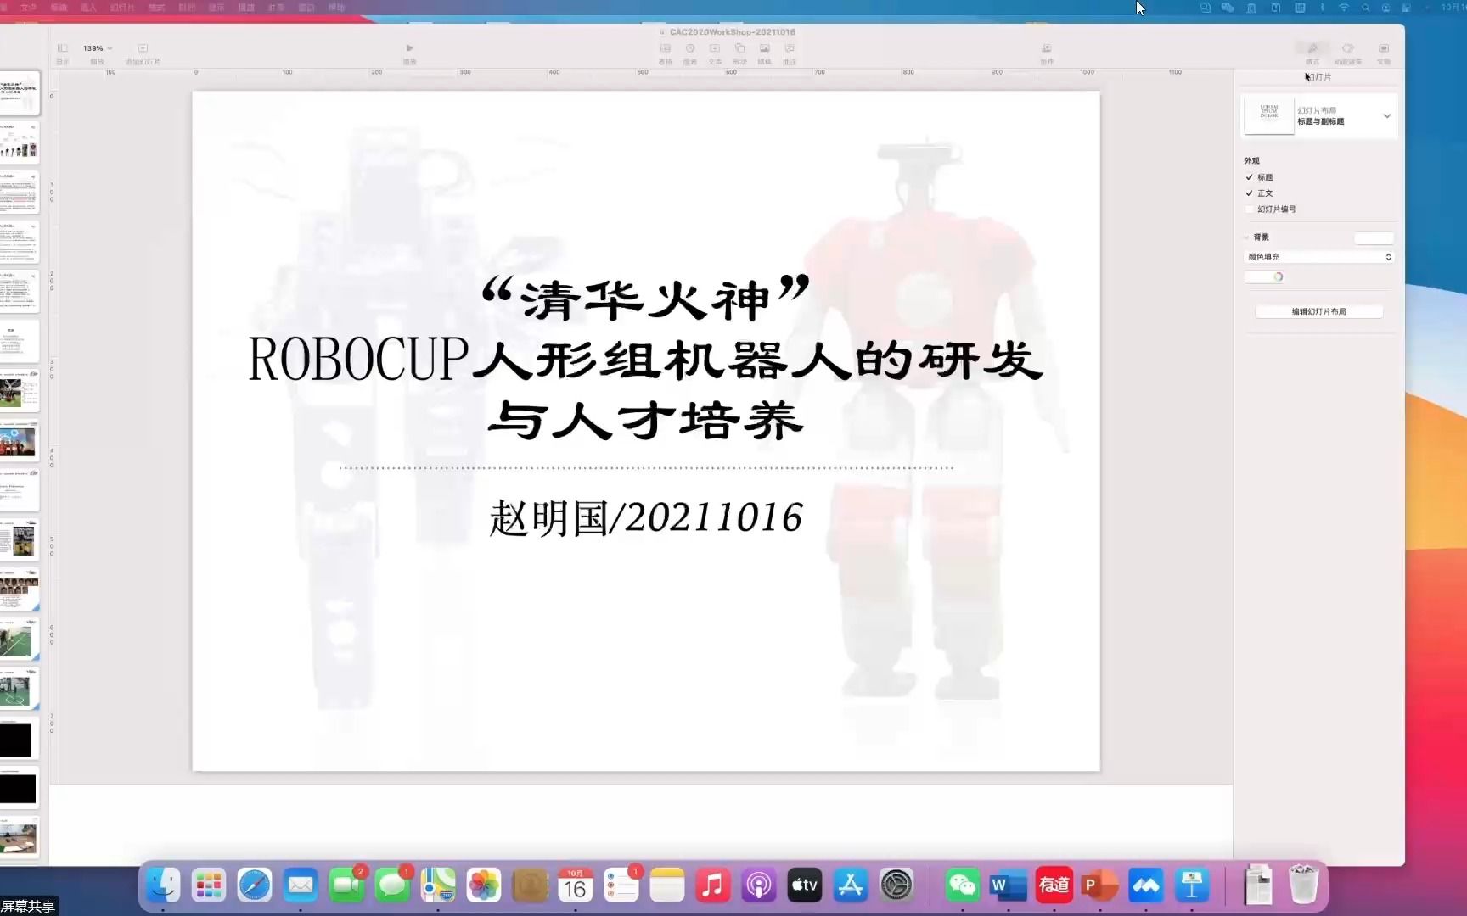Click the slide title "清华火神" text
The width and height of the screenshot is (1467, 916).
pos(645,299)
